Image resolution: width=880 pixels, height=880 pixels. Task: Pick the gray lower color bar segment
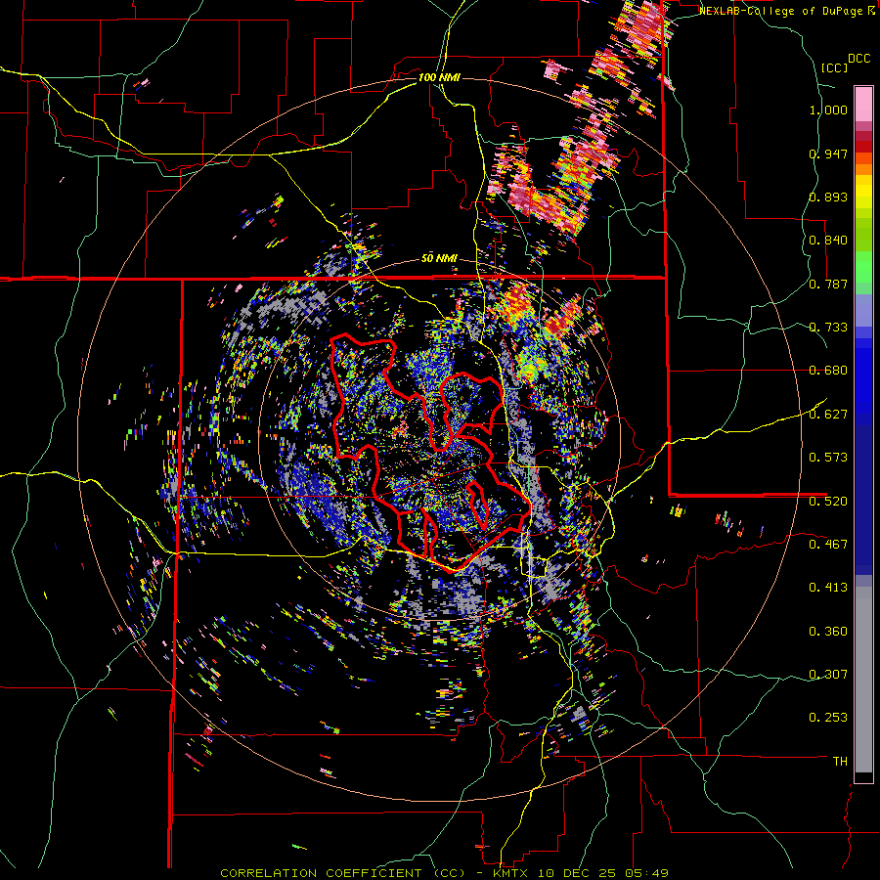coord(863,680)
